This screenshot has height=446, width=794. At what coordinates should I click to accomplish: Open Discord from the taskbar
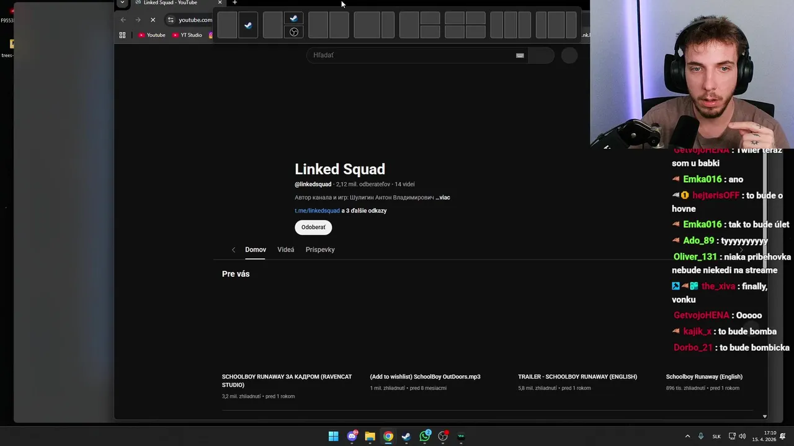click(x=352, y=436)
